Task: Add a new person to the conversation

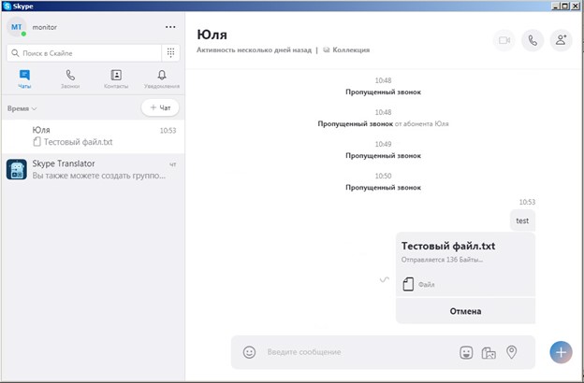Action: pyautogui.click(x=561, y=40)
